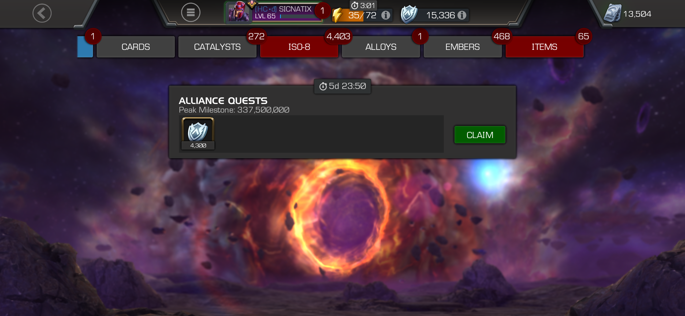Show loyalty info next to 15,336

click(462, 15)
